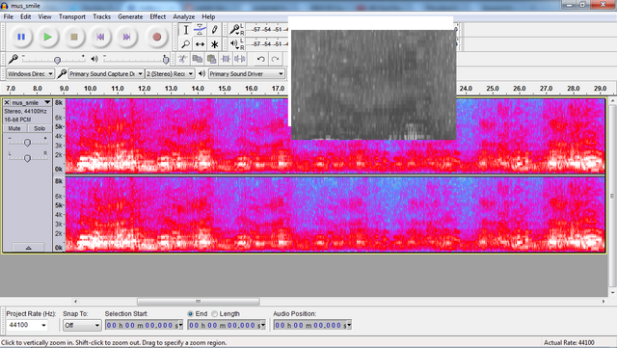617x348 pixels.
Task: Click the Pause transport button
Action: 21,37
